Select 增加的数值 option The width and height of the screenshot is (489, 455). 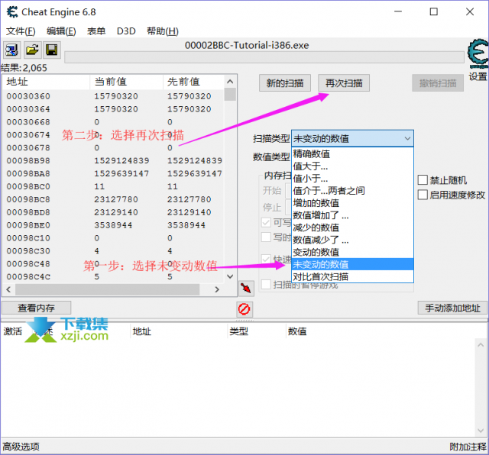click(x=352, y=203)
